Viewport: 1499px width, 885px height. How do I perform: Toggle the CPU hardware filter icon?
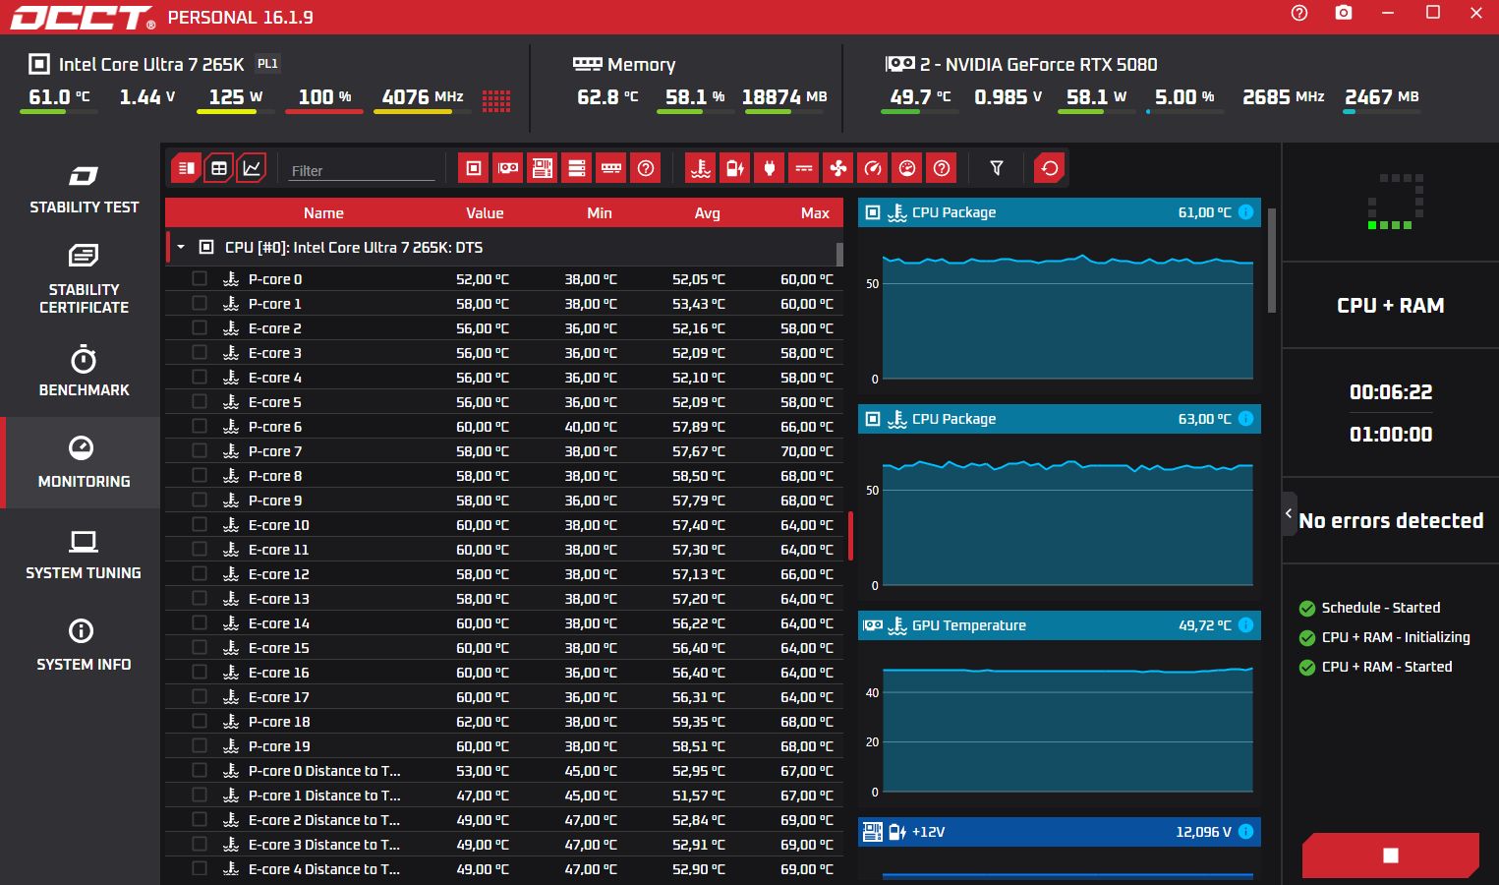point(474,168)
